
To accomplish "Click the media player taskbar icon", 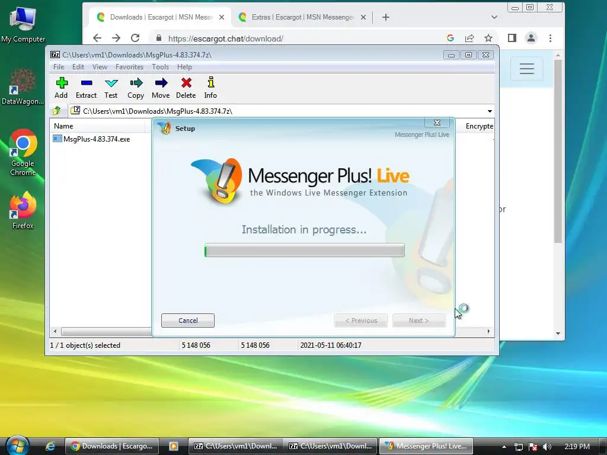I will pyautogui.click(x=174, y=446).
